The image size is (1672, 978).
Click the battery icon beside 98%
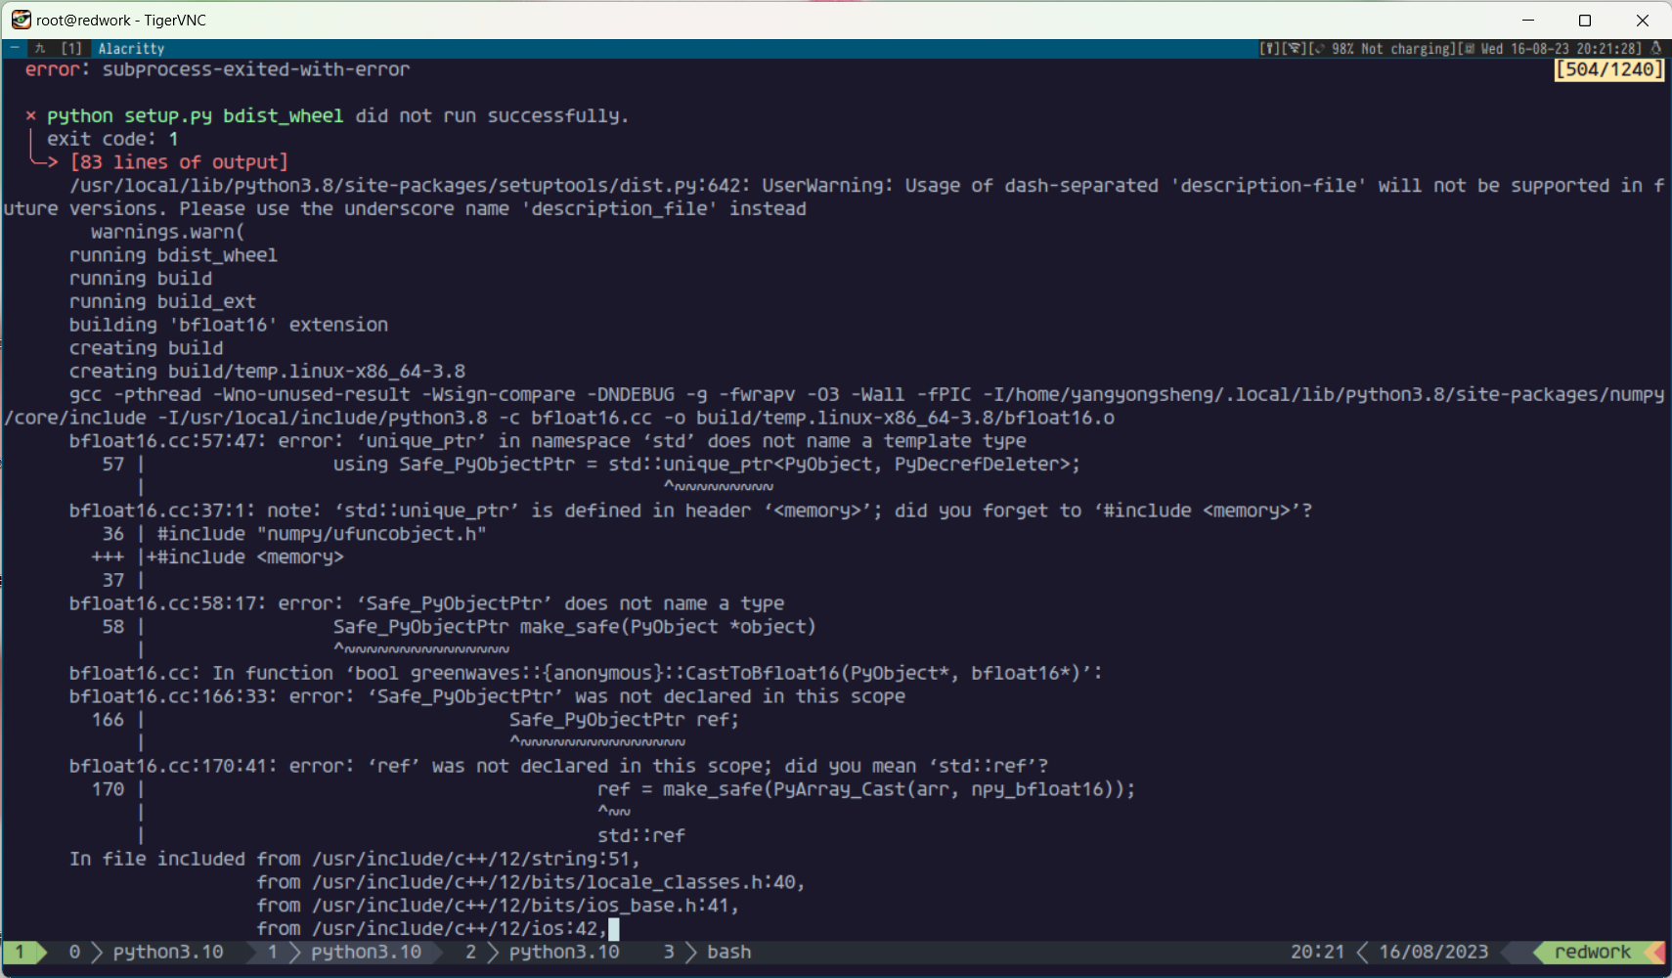pos(1318,48)
